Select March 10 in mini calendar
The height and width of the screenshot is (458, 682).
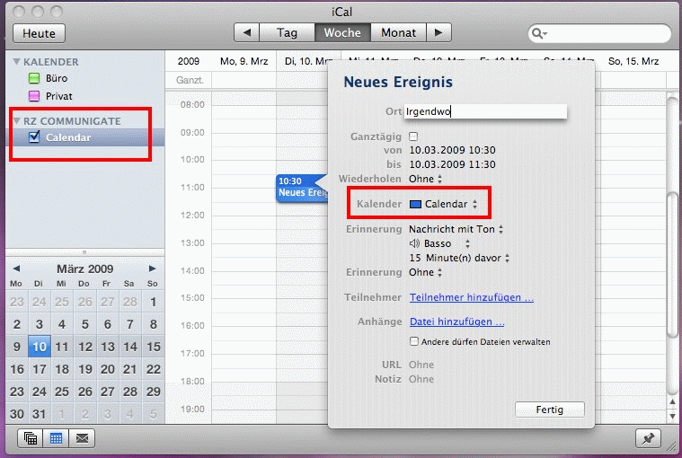pyautogui.click(x=40, y=347)
